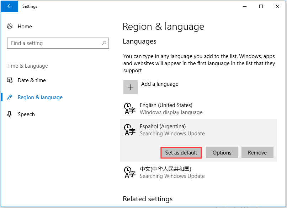Open Date & time settings
This screenshot has height=208, width=287.
click(x=32, y=80)
